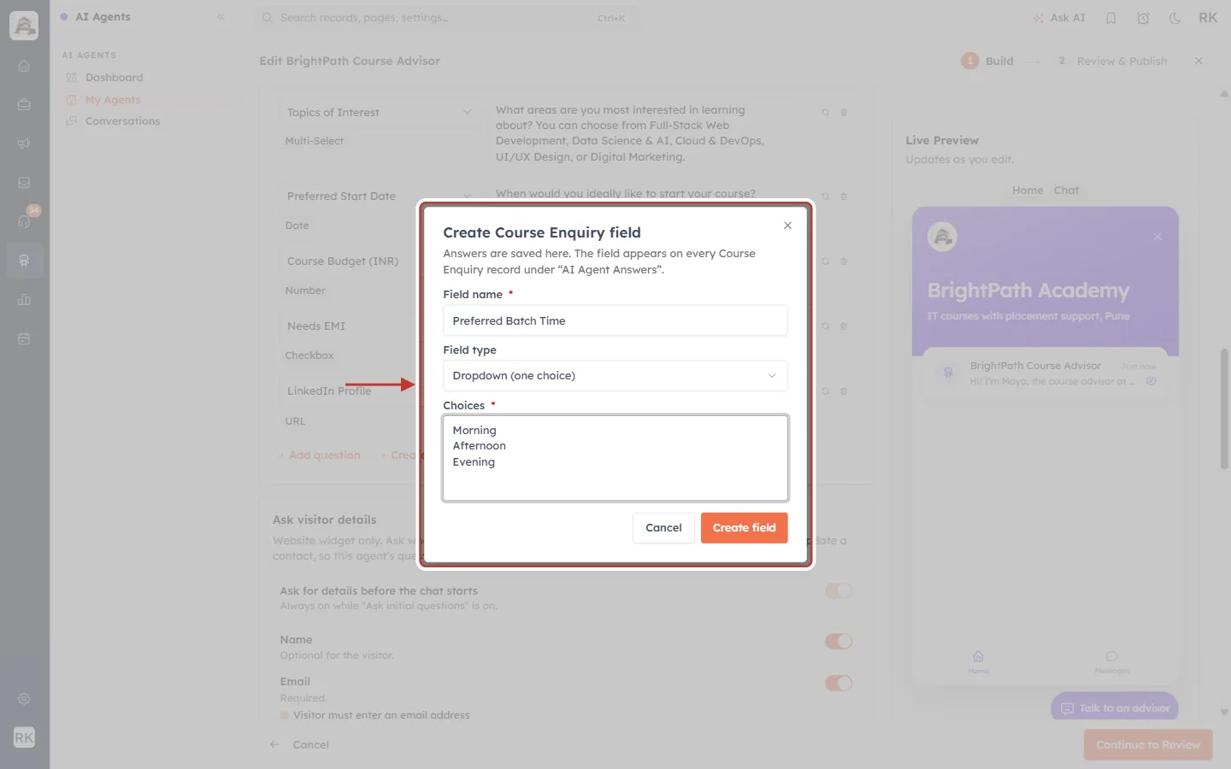The width and height of the screenshot is (1231, 769).
Task: Switch Live Preview to the Chat tab
Action: pyautogui.click(x=1066, y=191)
